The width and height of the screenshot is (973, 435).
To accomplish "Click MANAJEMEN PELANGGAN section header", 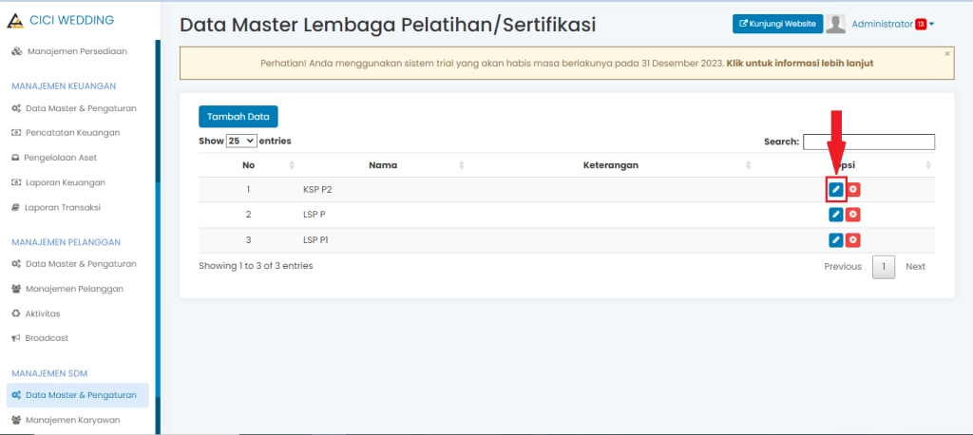I will 67,242.
